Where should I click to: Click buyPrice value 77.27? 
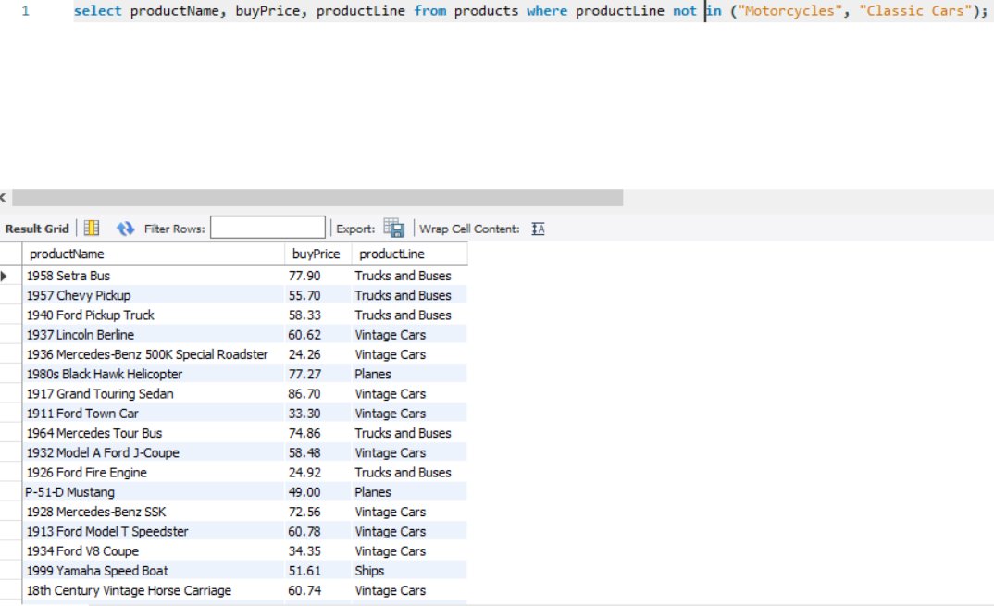coord(318,374)
